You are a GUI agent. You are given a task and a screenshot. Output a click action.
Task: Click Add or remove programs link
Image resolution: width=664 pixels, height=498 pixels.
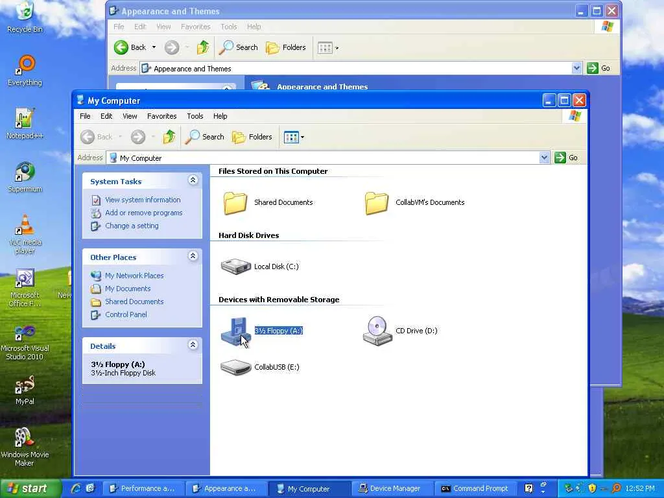coord(144,213)
